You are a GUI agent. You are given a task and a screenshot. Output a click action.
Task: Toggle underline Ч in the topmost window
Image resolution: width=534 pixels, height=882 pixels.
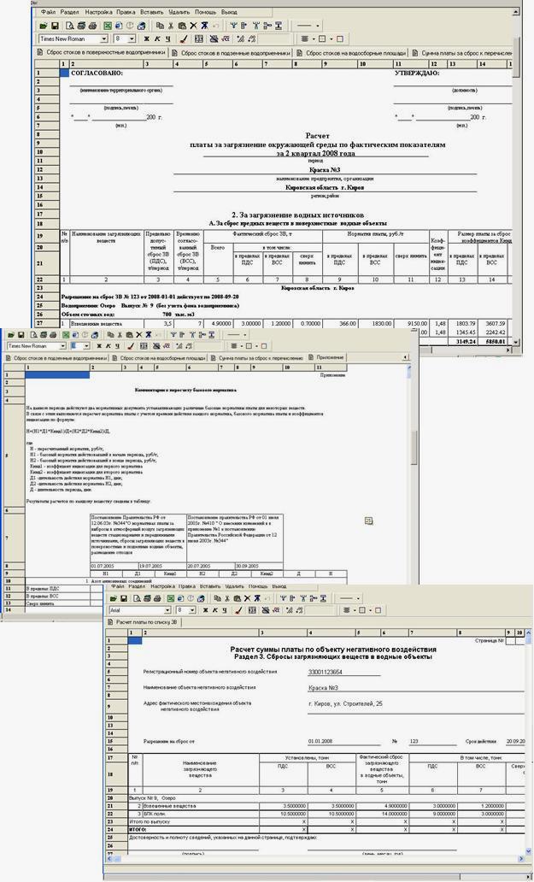168,38
